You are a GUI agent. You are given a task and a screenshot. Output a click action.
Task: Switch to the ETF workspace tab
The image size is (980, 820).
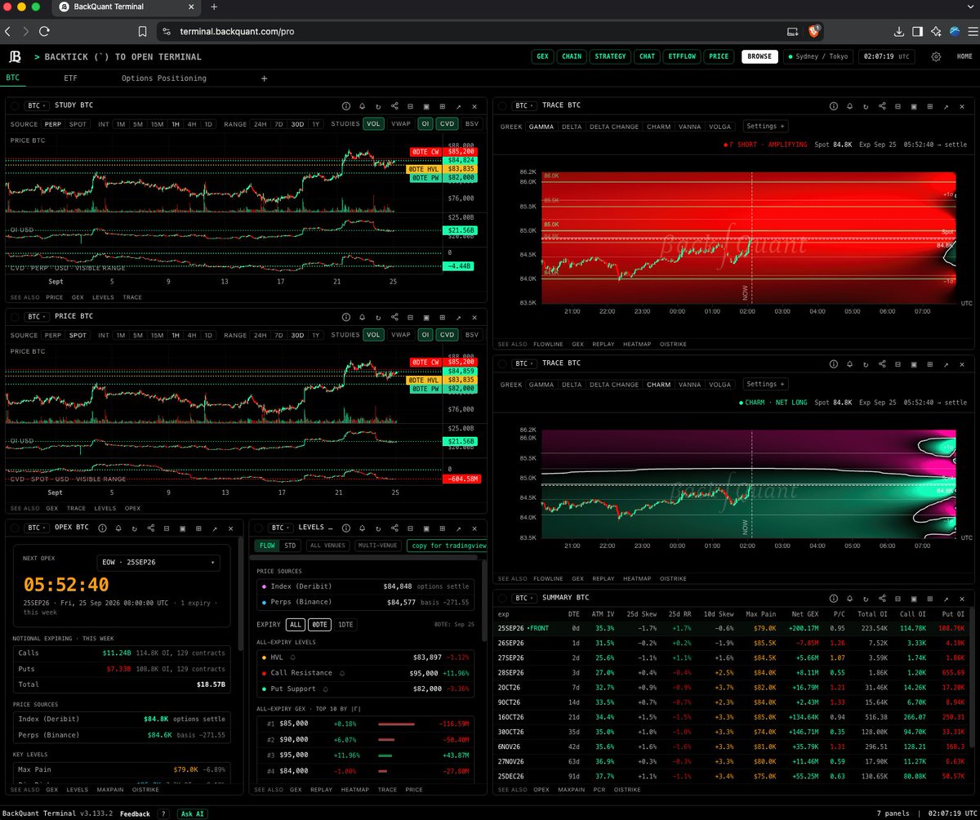pos(71,78)
